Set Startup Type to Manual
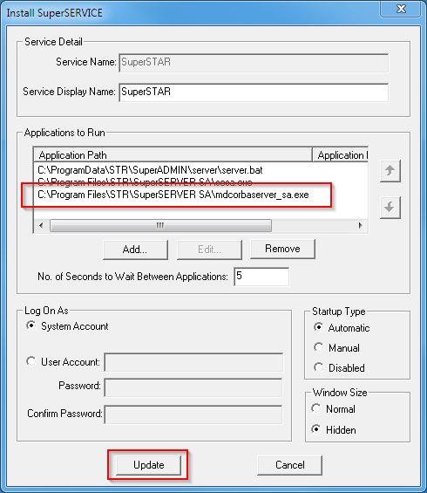Image resolution: width=427 pixels, height=493 pixels. (x=319, y=347)
